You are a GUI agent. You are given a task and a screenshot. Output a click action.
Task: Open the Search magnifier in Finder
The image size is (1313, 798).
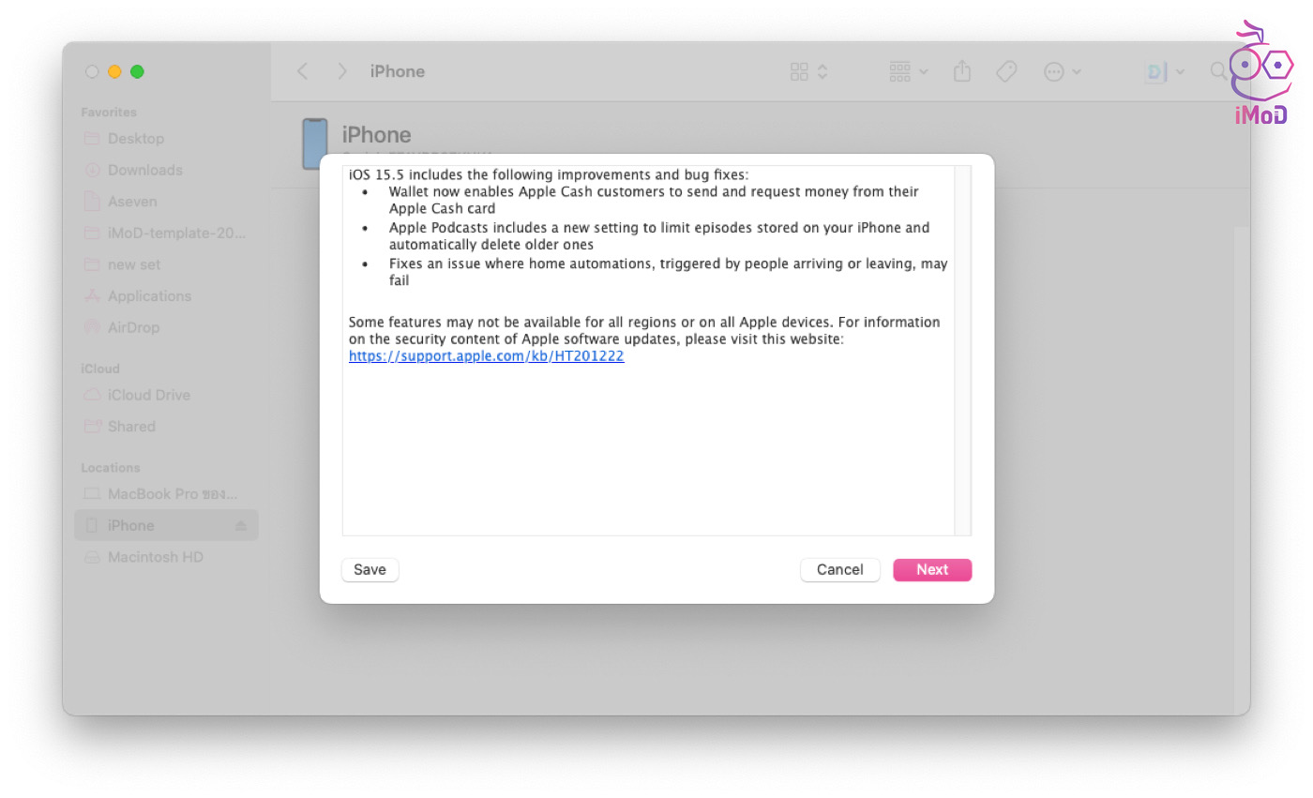(1217, 71)
